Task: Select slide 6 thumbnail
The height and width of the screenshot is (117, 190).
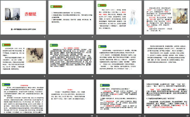Action: point(71,57)
